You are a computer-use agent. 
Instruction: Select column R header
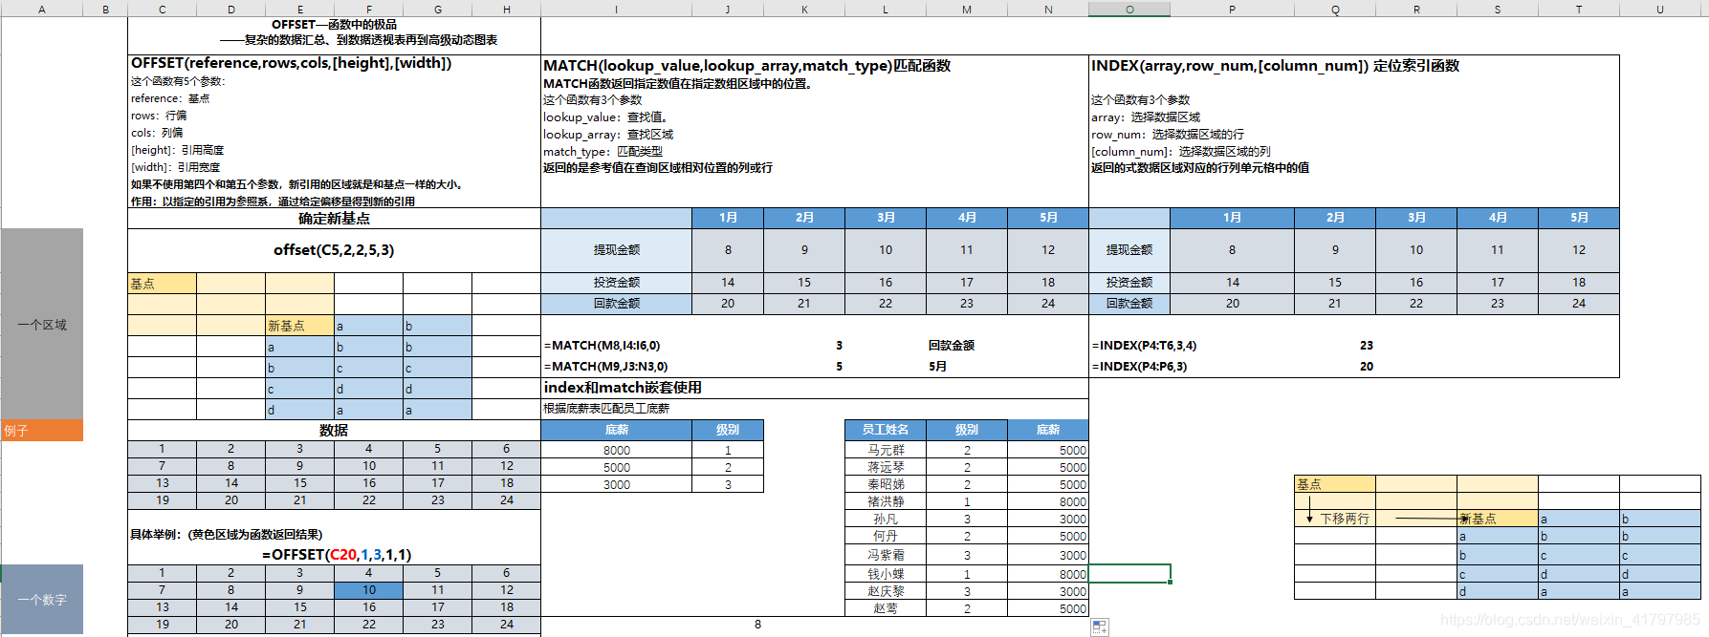[x=1416, y=9]
